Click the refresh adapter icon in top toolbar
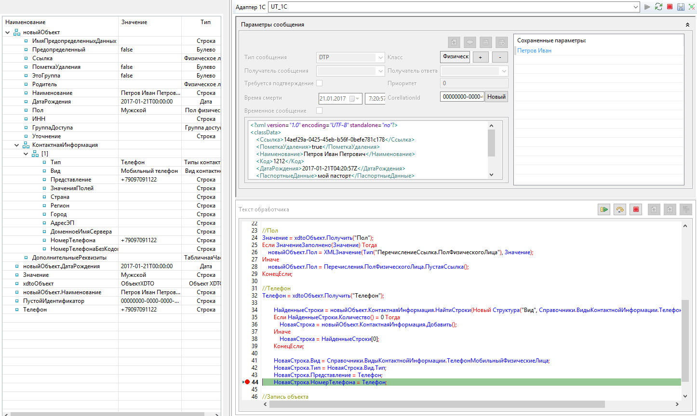This screenshot has height=416, width=697. click(658, 7)
